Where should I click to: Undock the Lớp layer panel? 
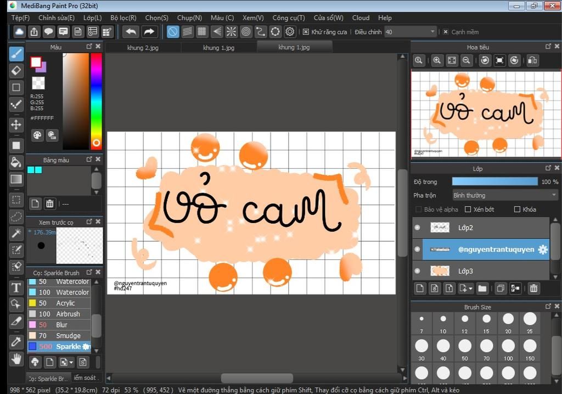coord(548,168)
